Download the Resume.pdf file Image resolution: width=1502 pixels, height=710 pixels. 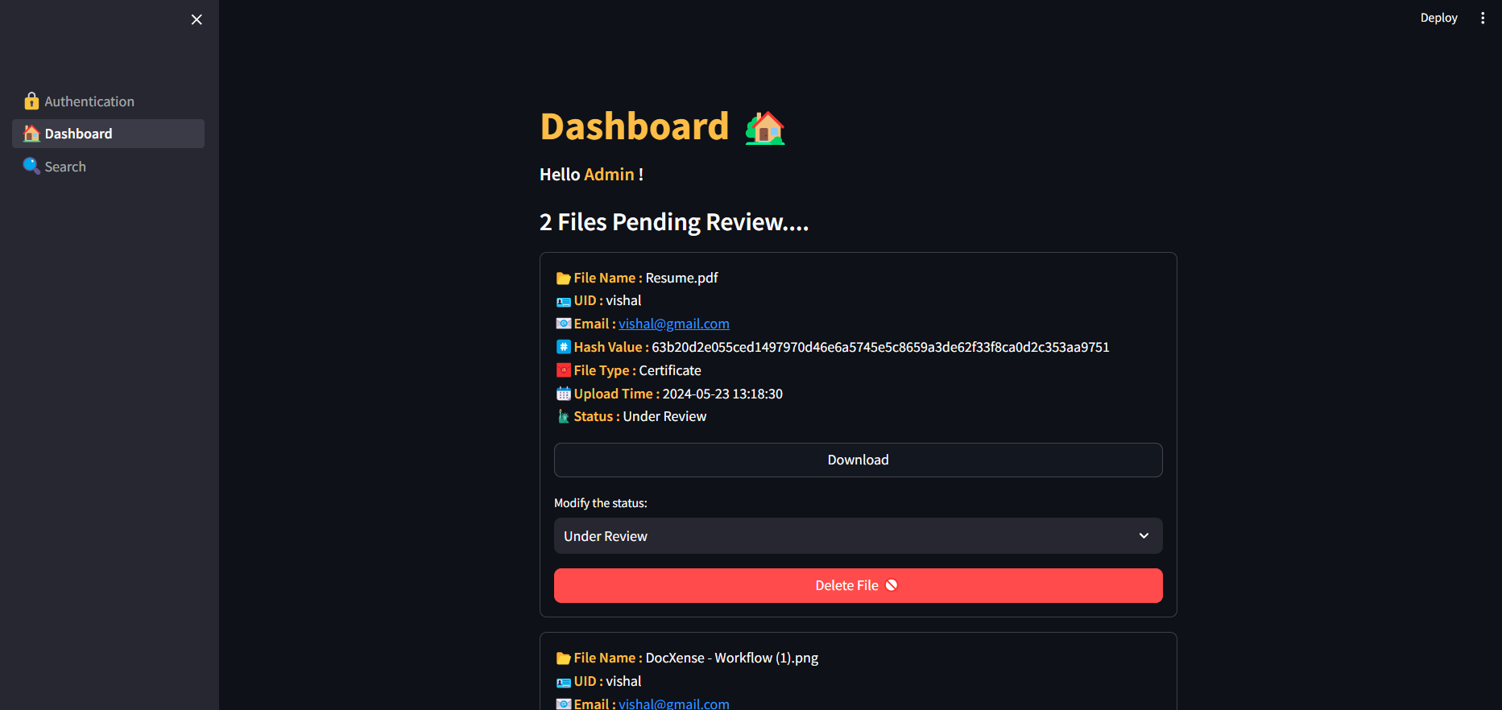[x=859, y=460]
